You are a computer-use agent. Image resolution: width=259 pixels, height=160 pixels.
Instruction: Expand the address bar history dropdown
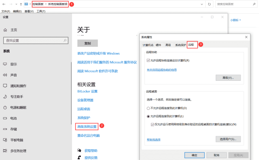pos(202,4)
